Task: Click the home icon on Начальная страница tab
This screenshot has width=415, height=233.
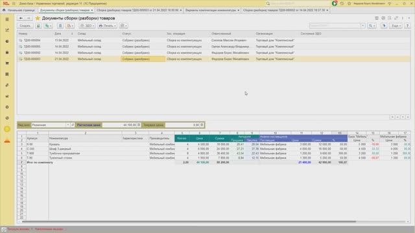Action: (4, 10)
